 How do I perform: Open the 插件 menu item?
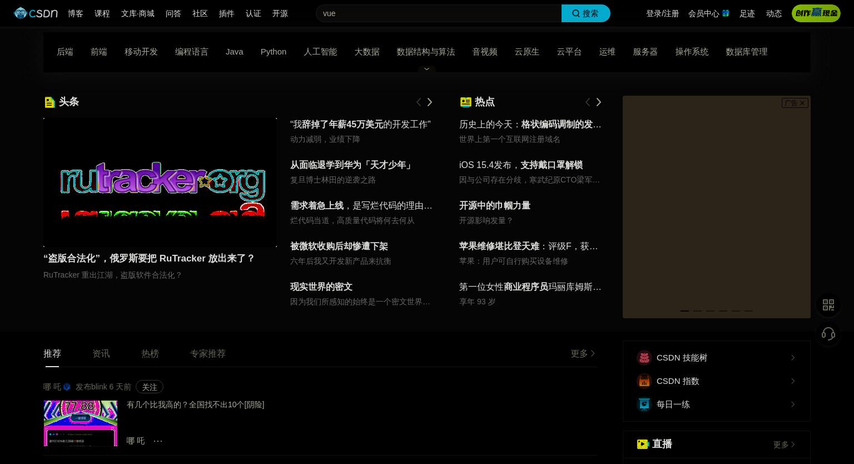click(x=227, y=13)
